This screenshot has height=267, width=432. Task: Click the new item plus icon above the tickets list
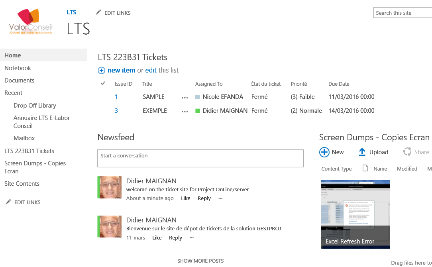[102, 70]
